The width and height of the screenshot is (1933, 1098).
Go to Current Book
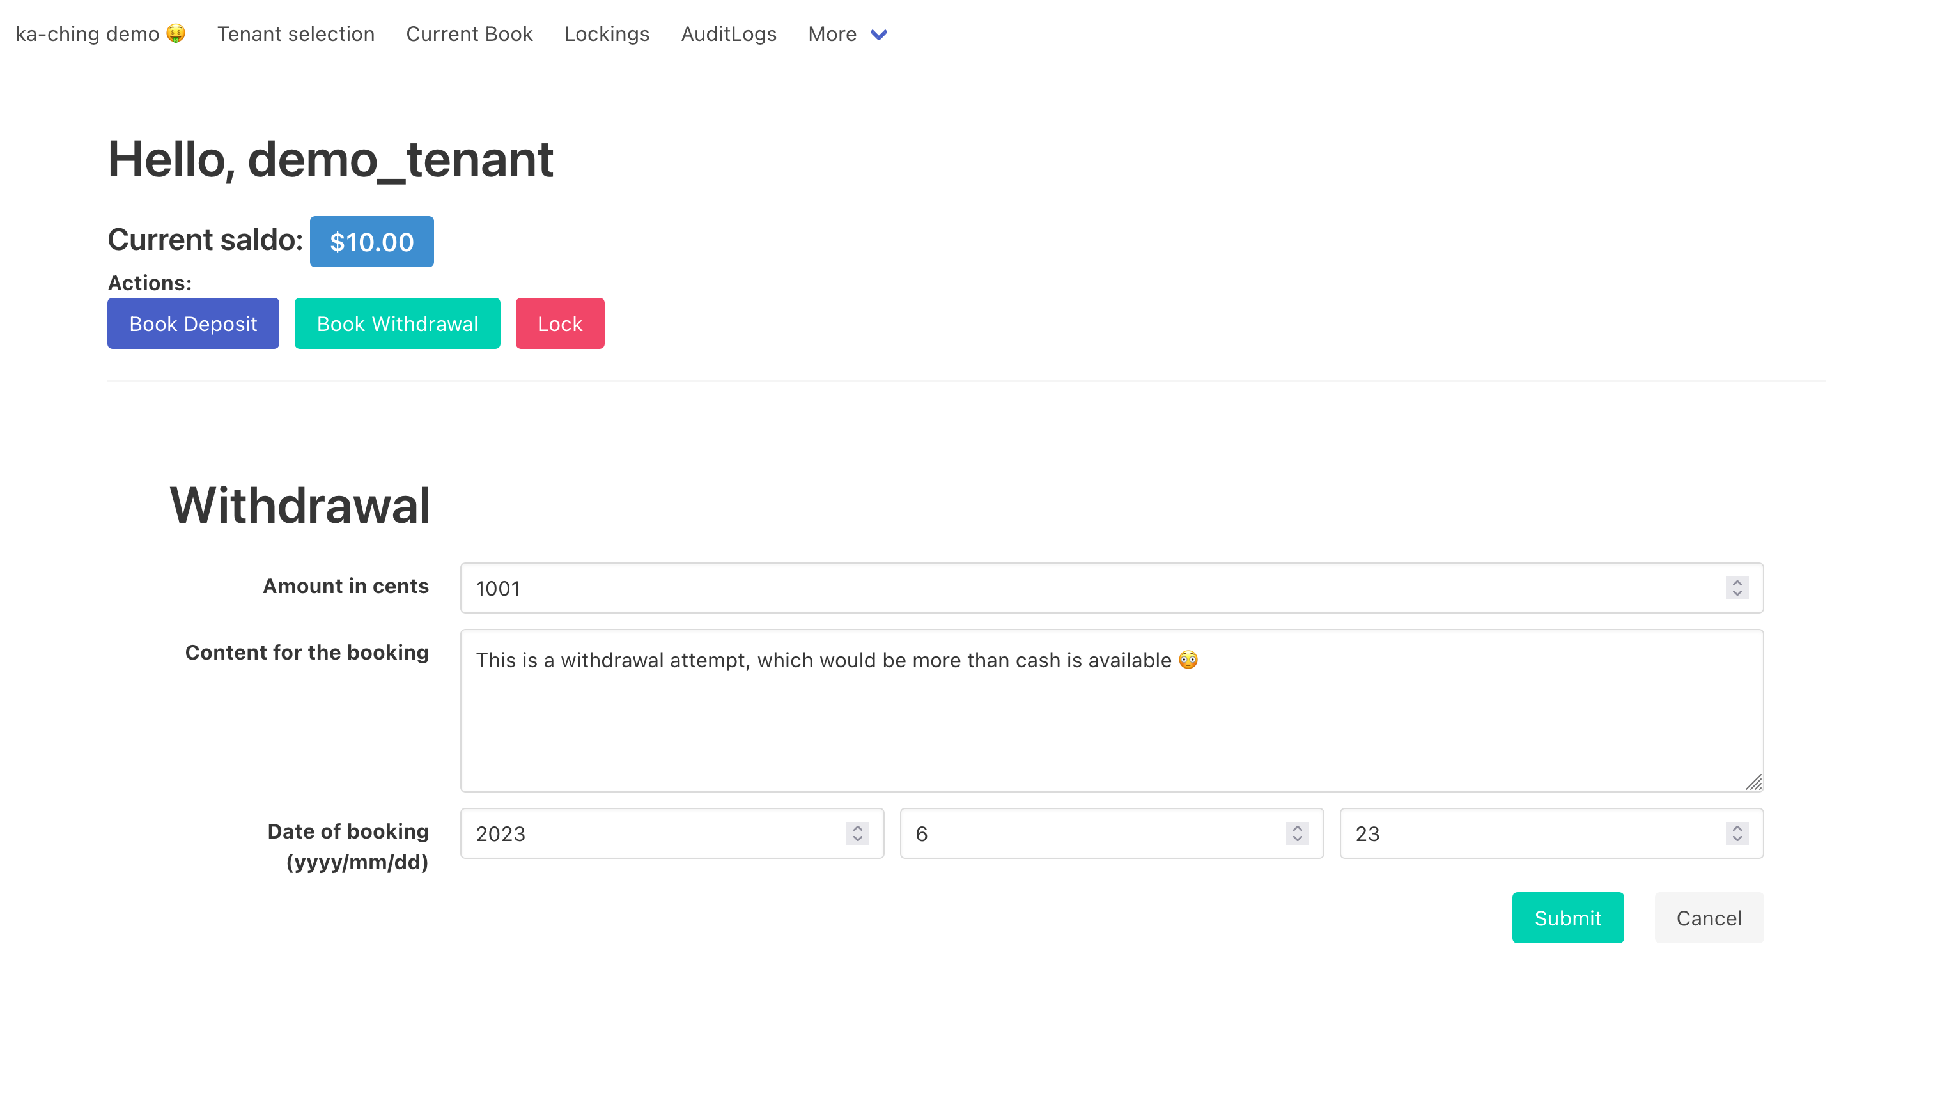(469, 34)
